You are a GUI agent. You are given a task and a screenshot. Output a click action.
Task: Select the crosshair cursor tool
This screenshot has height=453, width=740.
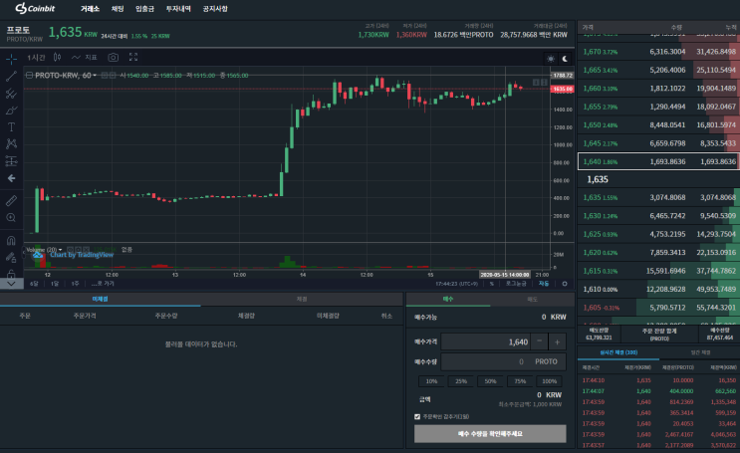tap(11, 59)
